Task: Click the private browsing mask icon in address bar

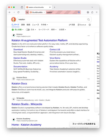Action: pyautogui.click(x=27, y=12)
